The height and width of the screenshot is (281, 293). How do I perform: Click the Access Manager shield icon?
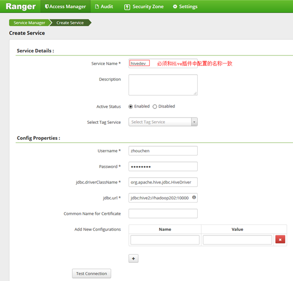point(47,6)
